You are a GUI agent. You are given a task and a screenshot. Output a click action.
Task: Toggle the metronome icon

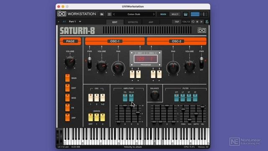(207, 22)
